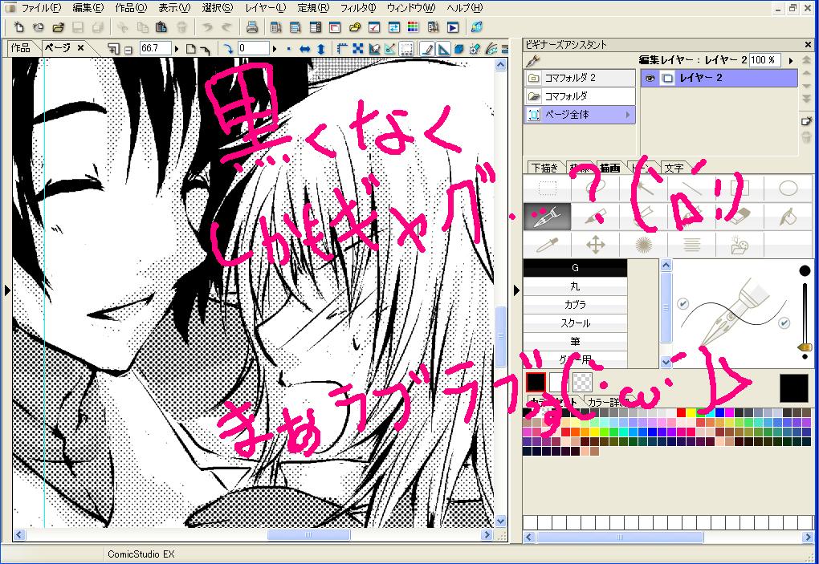Viewport: 819px width, 564px height.
Task: Select the black foreground color swatch
Action: tap(536, 382)
